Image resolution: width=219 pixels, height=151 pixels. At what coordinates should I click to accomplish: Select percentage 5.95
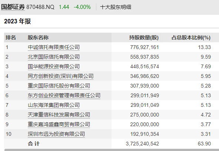click(x=206, y=76)
